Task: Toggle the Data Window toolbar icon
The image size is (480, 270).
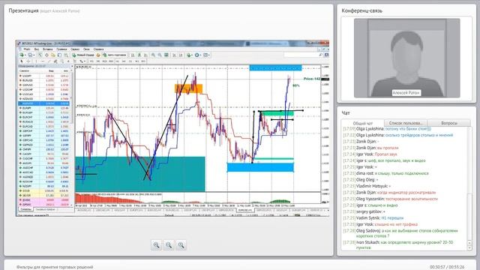Action: point(46,55)
